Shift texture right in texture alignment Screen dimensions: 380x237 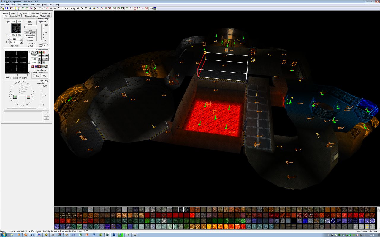[x=43, y=56]
